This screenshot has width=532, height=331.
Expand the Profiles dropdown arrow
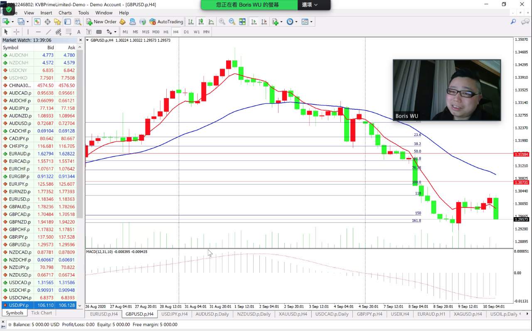pos(28,22)
